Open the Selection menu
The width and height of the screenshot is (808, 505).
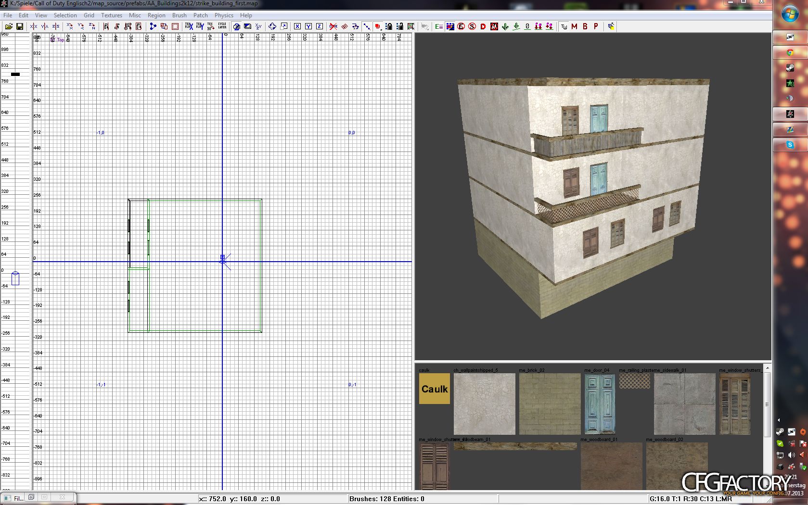tap(65, 15)
